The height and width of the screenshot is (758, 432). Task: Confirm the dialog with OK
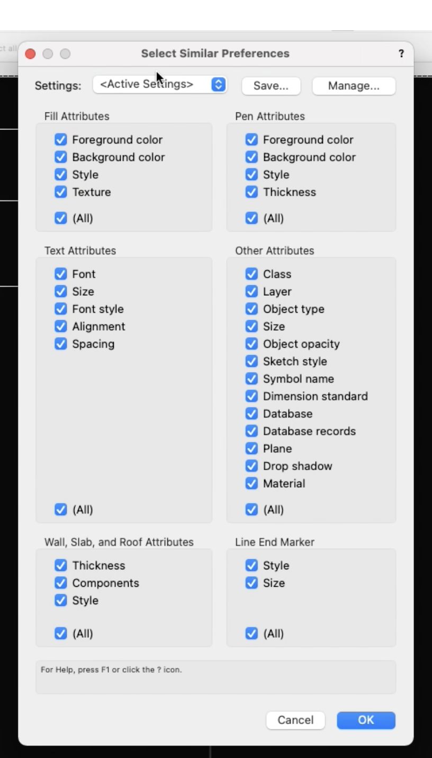[x=366, y=720]
